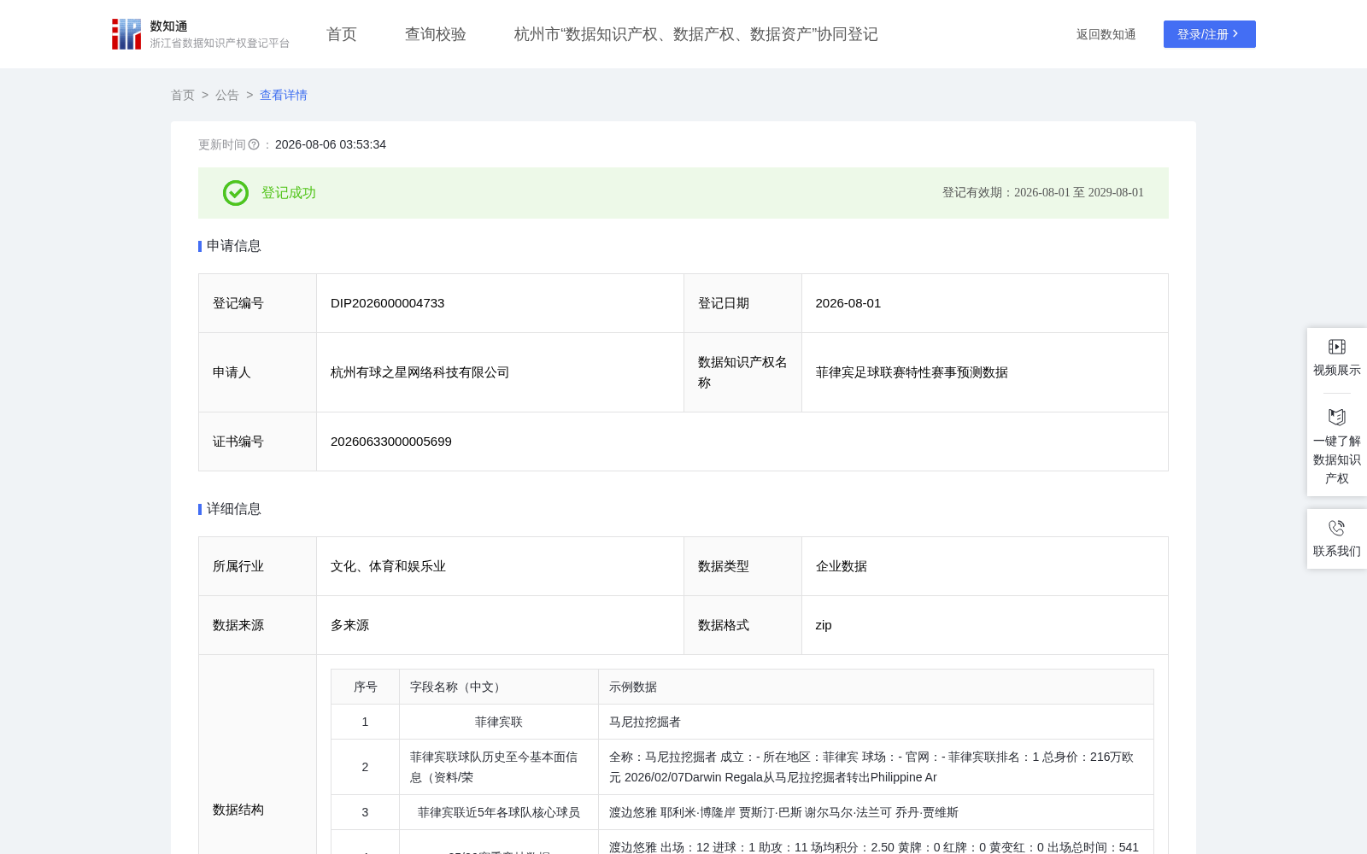Click the update time 2026-08-06 03:53:34
Image resolution: width=1367 pixels, height=854 pixels.
[x=331, y=144]
